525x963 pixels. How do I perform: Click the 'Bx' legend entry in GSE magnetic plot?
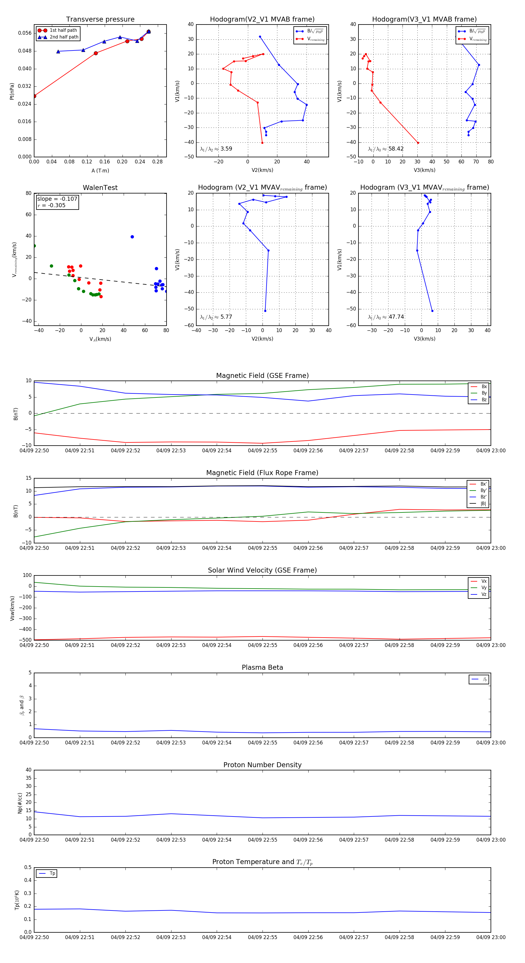tap(479, 387)
